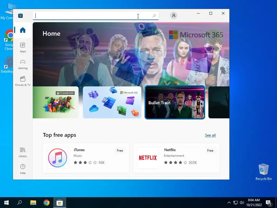Open the network status tray icon
This screenshot has height=208, width=277.
236,203
